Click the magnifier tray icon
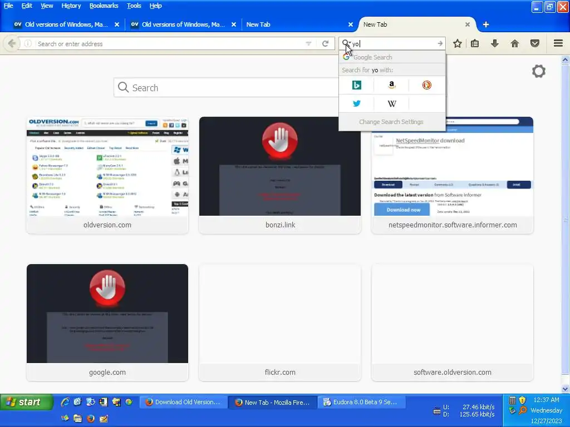This screenshot has width=570, height=427. (522, 410)
